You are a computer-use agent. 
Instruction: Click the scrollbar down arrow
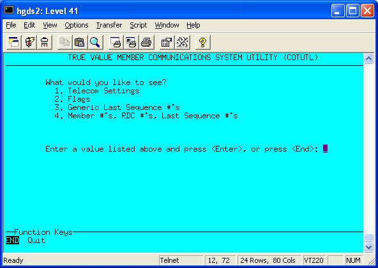[x=369, y=248]
